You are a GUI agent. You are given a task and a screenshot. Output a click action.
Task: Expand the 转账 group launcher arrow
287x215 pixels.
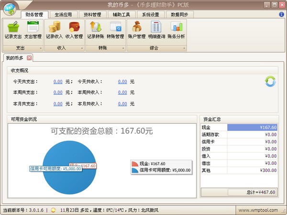(123, 48)
